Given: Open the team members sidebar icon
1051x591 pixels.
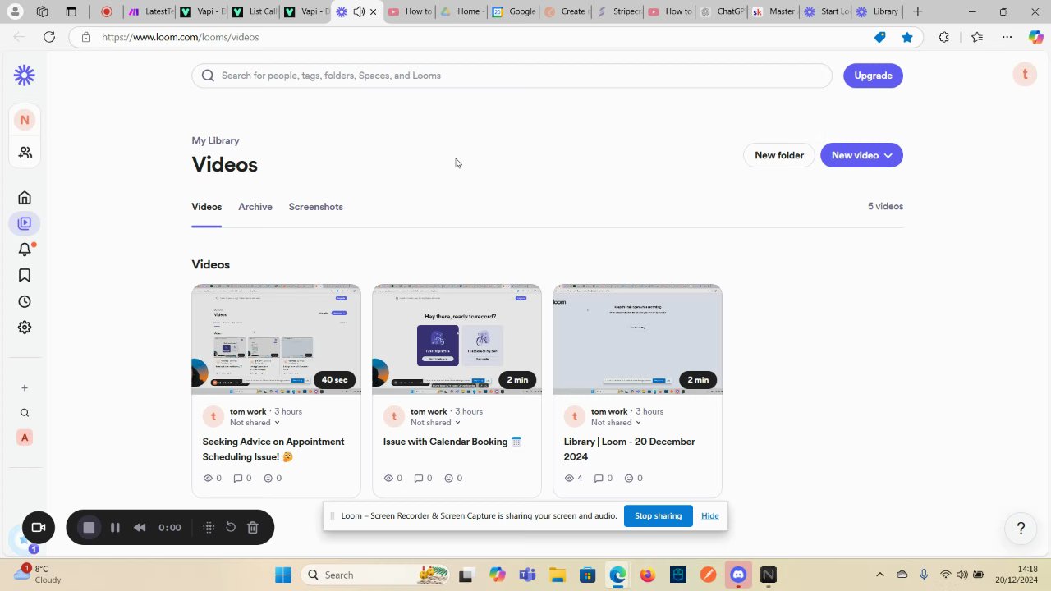Looking at the screenshot, I should [x=25, y=153].
